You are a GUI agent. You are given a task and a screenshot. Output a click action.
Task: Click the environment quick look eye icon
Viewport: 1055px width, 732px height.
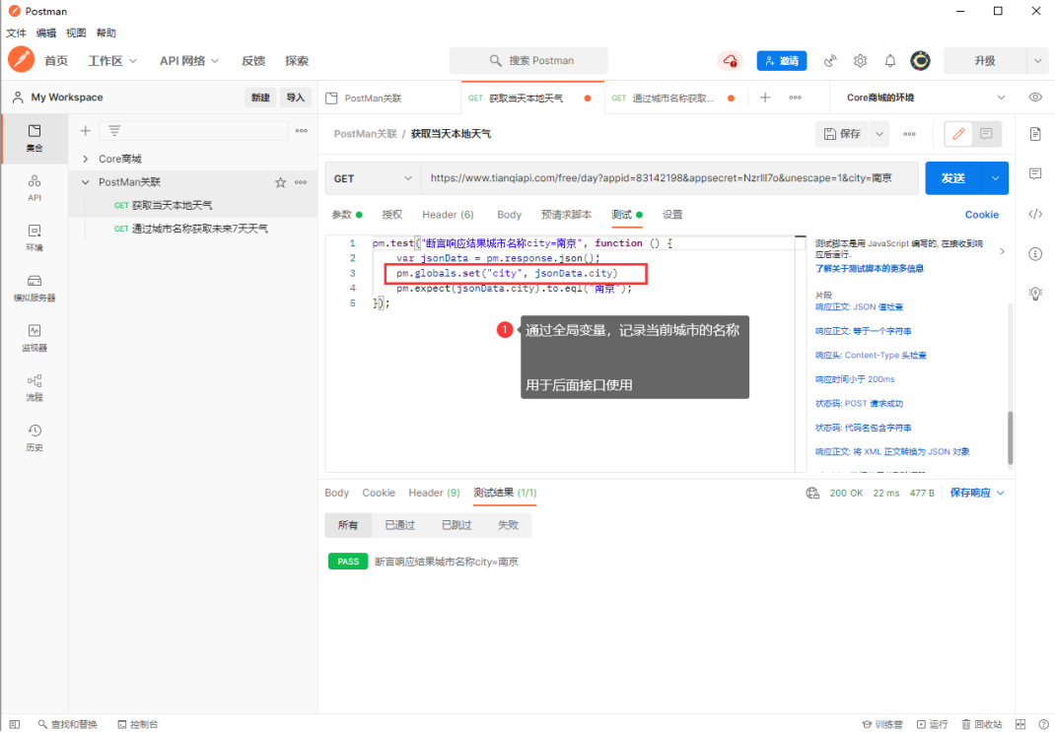click(1035, 98)
